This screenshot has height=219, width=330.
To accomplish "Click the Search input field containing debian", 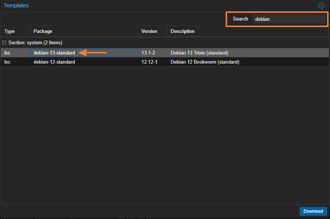I will [289, 19].
